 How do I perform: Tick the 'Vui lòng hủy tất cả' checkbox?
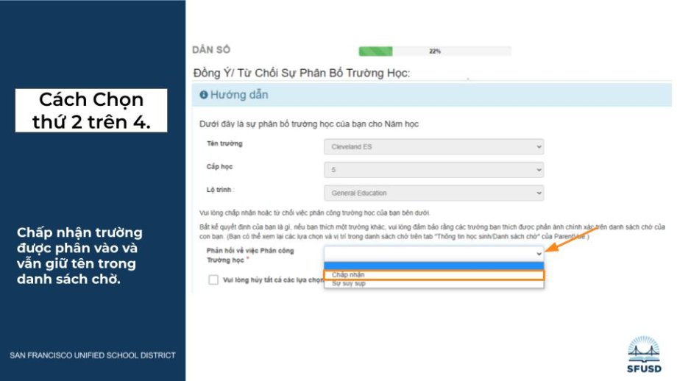click(213, 279)
